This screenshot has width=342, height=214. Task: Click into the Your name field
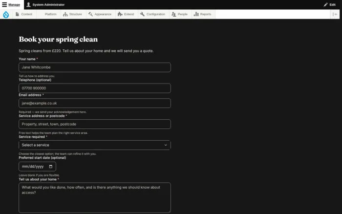pyautogui.click(x=95, y=67)
